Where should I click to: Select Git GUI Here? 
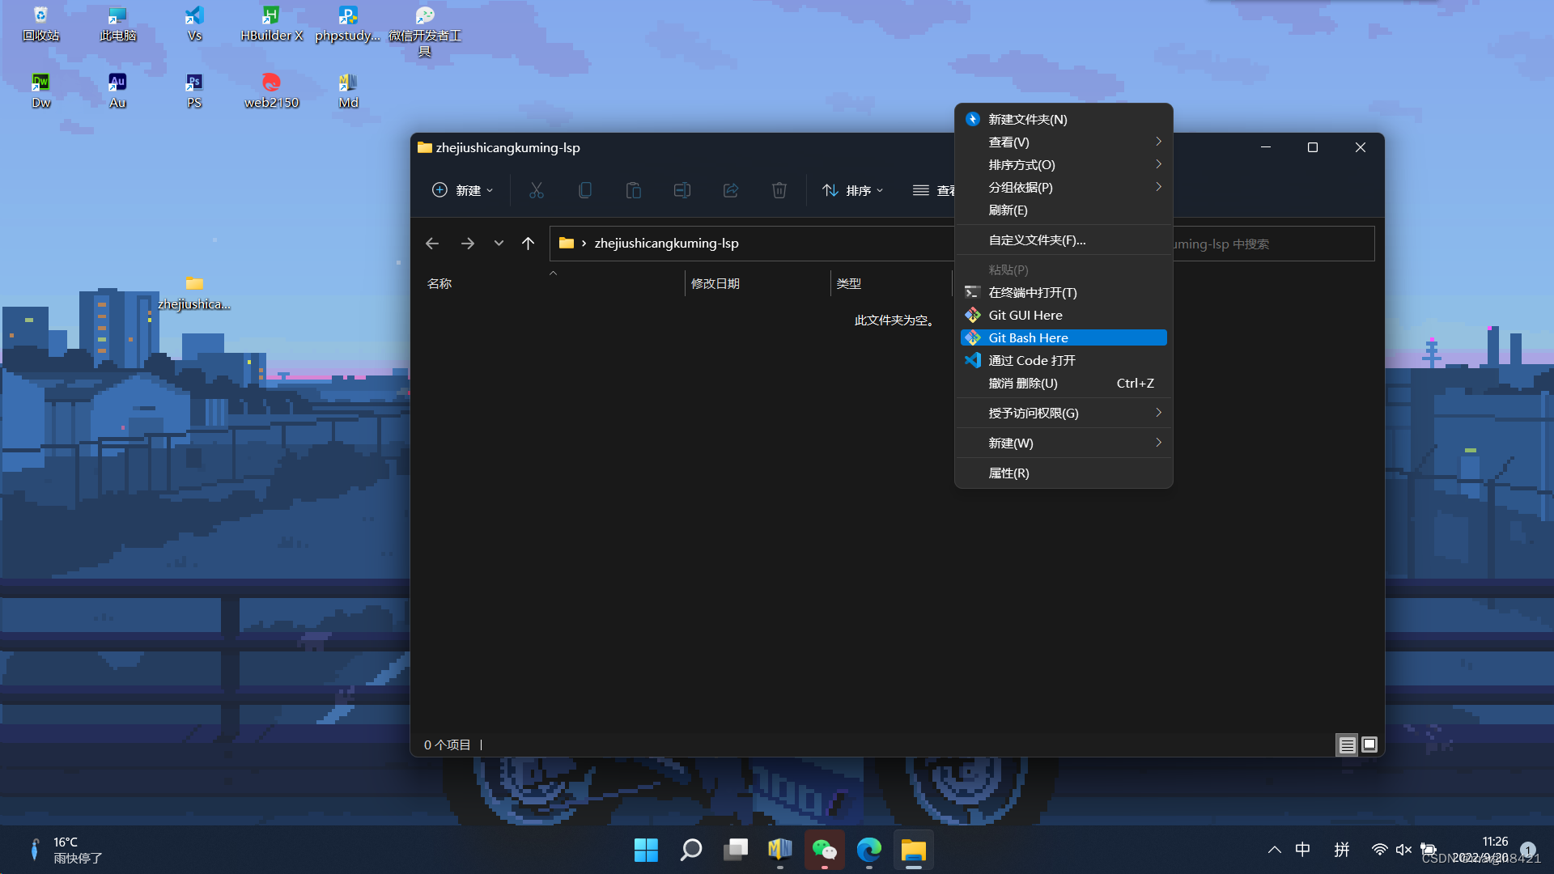(1064, 315)
